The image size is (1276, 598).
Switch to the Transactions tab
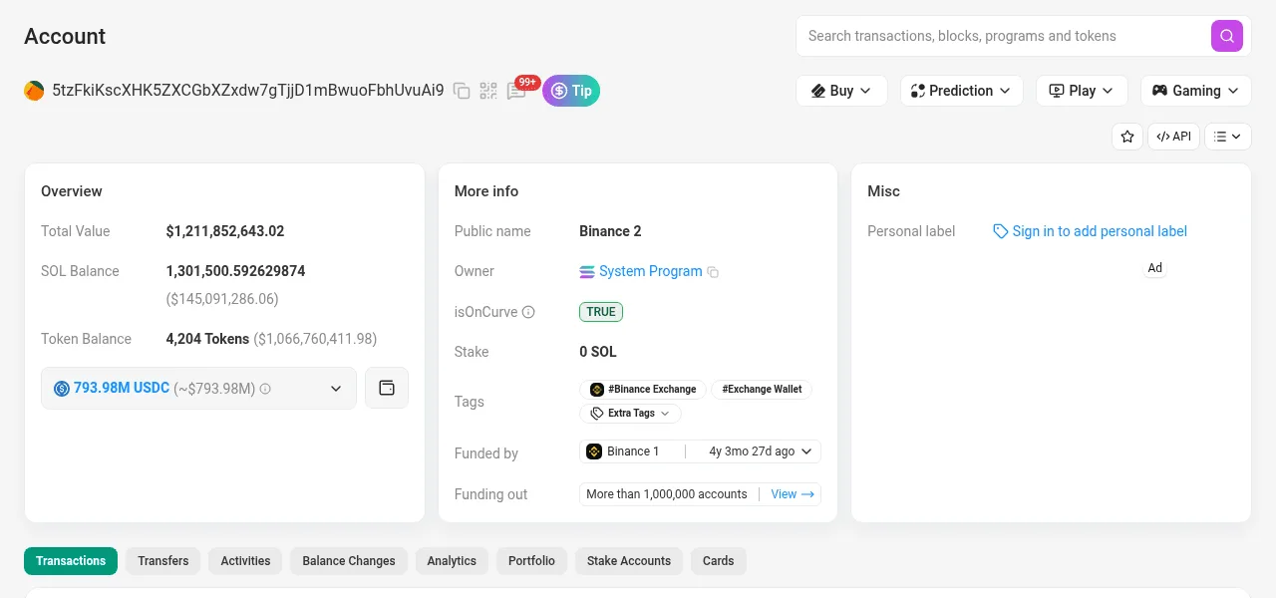(x=71, y=561)
